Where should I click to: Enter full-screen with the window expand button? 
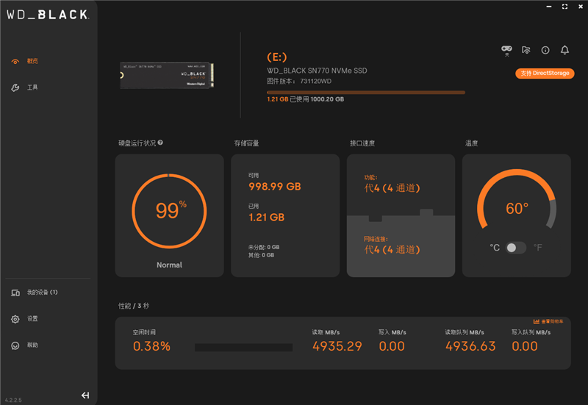tap(564, 7)
